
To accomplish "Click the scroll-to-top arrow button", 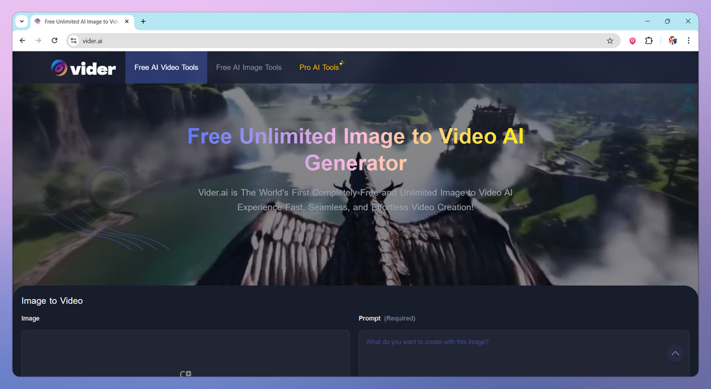I will point(675,354).
